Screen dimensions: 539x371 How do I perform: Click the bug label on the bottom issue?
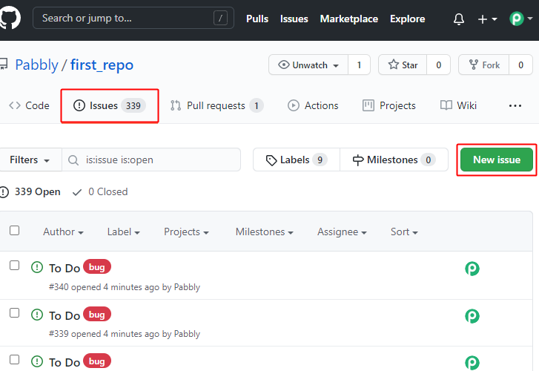click(x=97, y=361)
